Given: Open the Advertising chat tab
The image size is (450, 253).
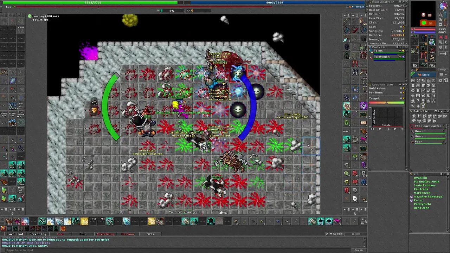Looking at the screenshot, I should (x=105, y=234).
